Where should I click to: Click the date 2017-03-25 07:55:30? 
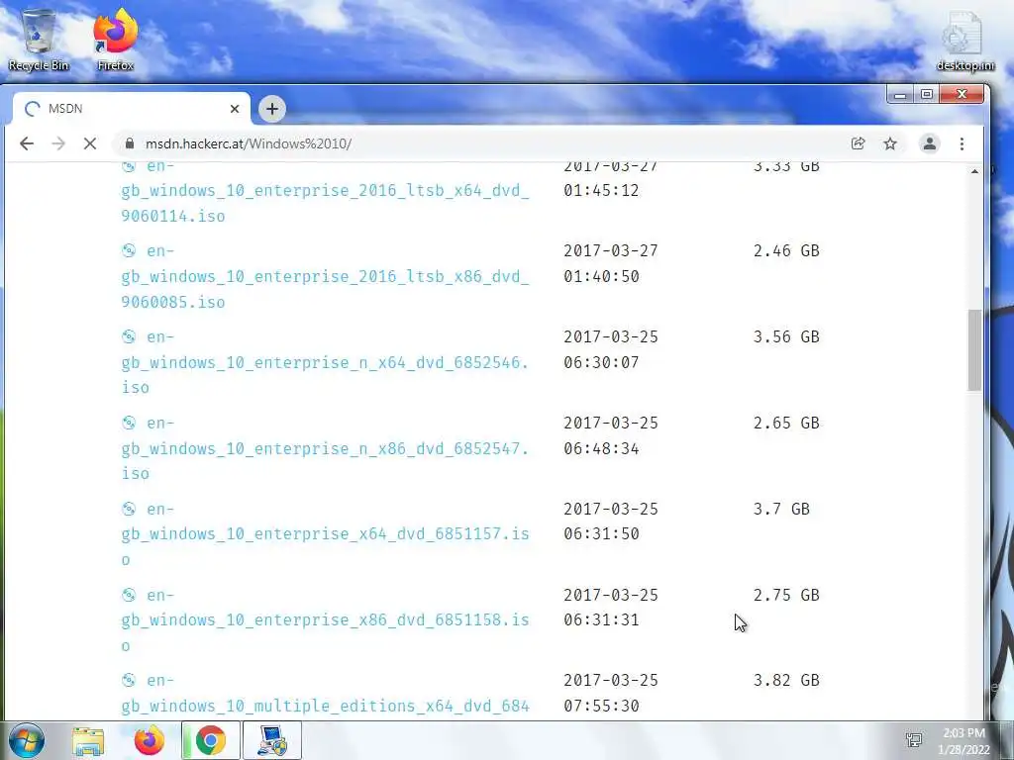pyautogui.click(x=610, y=694)
